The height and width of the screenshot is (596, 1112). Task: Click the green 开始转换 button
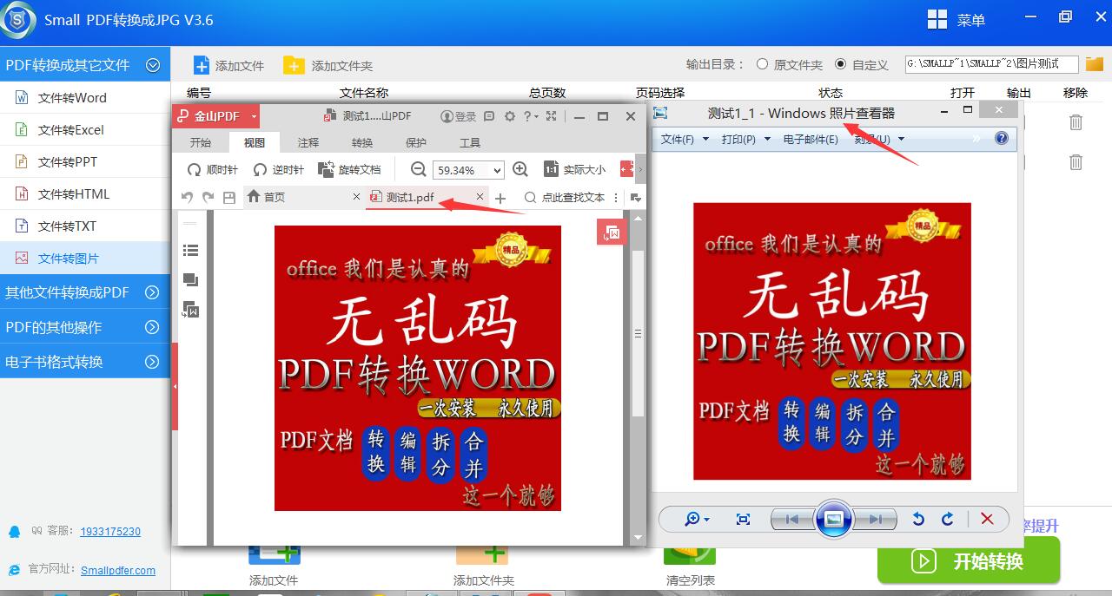[969, 560]
